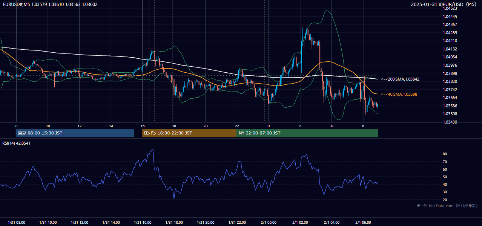Click the 2/1 04:00 bottom time label
This screenshot has width=482, height=226.
click(x=332, y=223)
